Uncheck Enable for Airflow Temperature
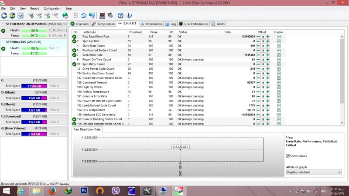 point(279,92)
